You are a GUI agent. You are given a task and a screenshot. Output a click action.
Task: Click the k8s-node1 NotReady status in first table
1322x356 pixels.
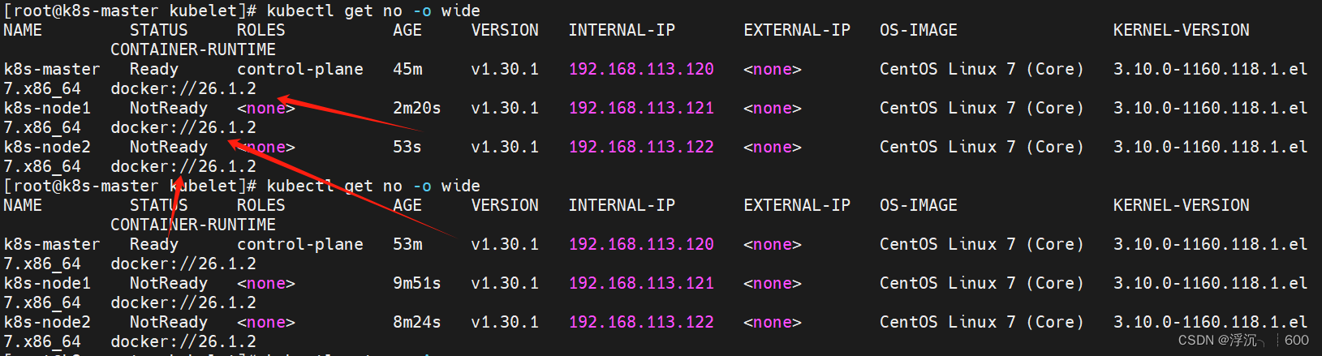[169, 108]
